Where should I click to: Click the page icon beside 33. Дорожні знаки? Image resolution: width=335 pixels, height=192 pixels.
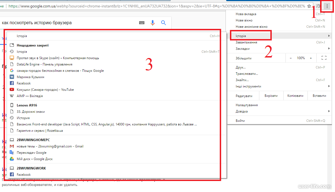click(x=12, y=112)
